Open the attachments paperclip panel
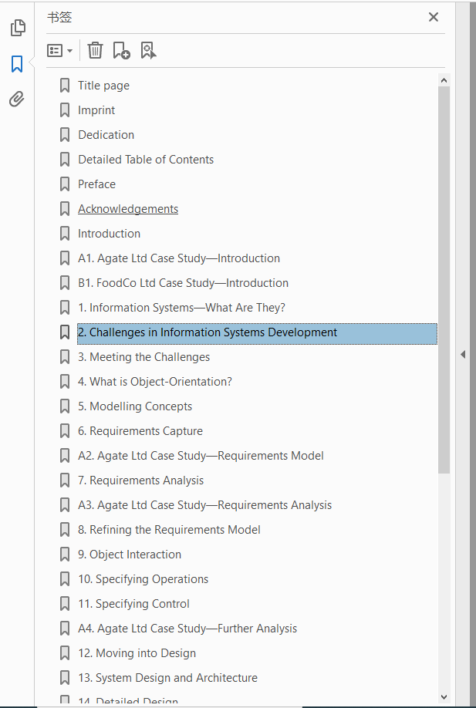 [x=17, y=99]
